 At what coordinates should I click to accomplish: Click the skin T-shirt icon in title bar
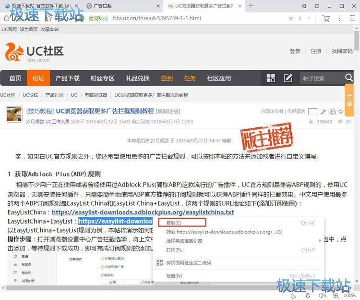coord(317,6)
